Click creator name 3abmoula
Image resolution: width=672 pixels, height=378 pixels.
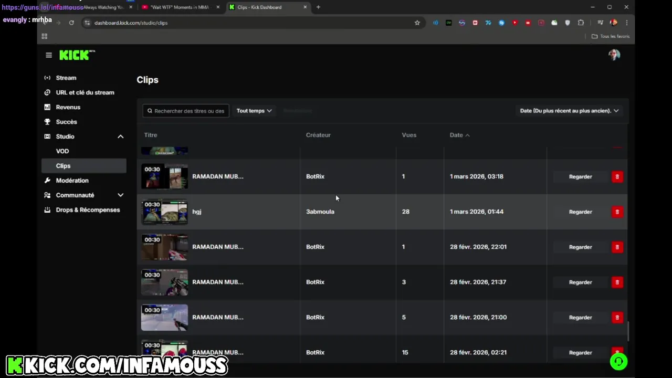coord(320,212)
